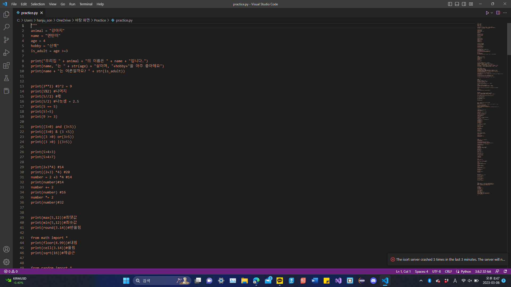Click the Accounts icon in activity bar
This screenshot has width=511, height=287.
pos(6,249)
